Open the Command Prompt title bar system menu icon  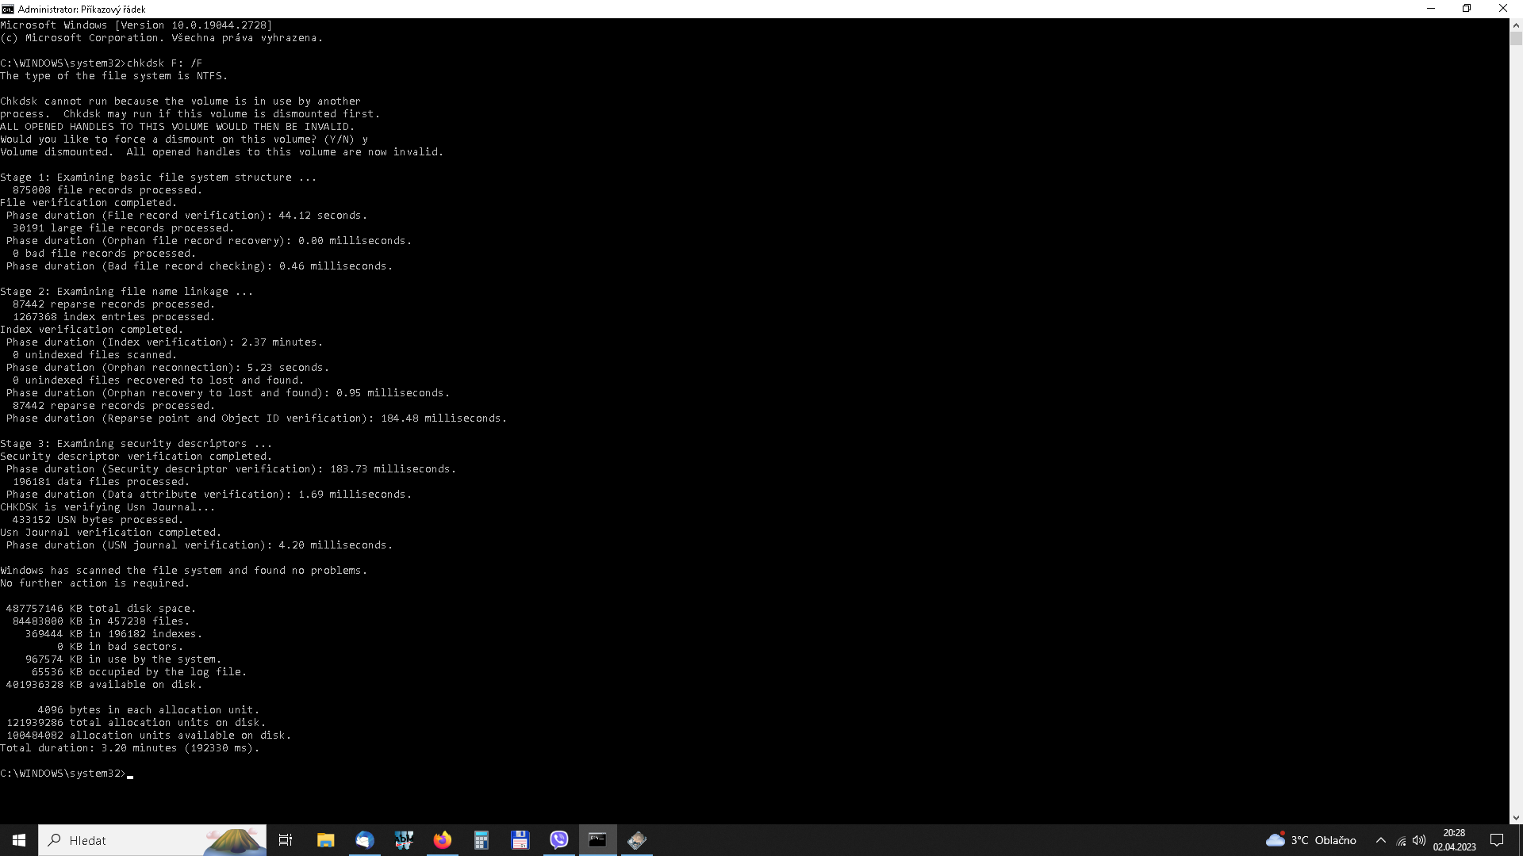coord(8,9)
